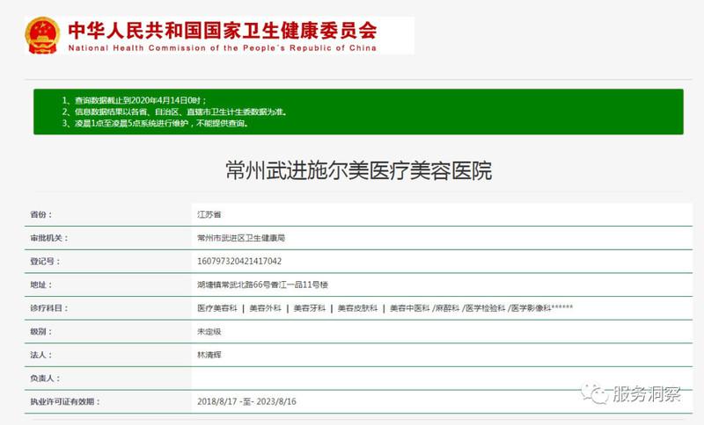Click the National Health Commission English subtitle
Image resolution: width=704 pixels, height=425 pixels.
click(x=222, y=48)
